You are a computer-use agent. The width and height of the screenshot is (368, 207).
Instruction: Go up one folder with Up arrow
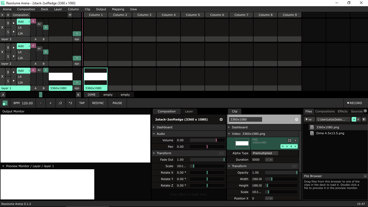point(309,119)
